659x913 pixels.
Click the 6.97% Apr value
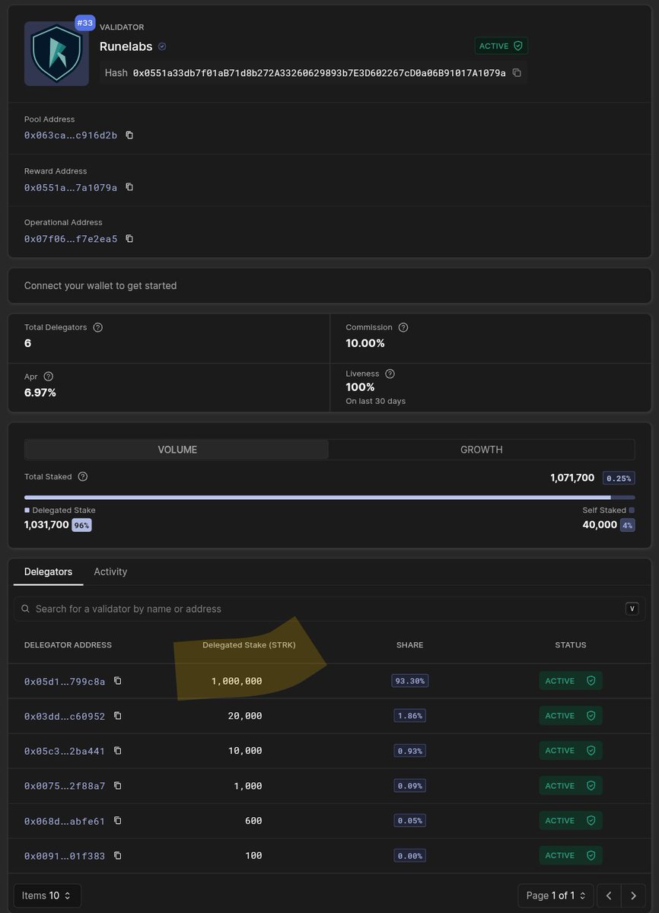[x=40, y=393]
